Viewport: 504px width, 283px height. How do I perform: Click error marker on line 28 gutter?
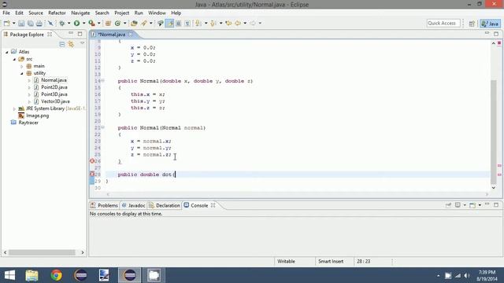[92, 175]
